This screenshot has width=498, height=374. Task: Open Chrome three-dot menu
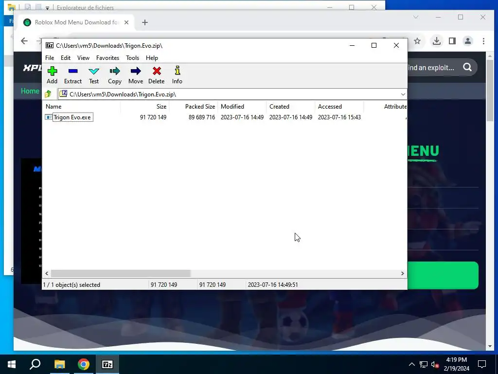(483, 41)
